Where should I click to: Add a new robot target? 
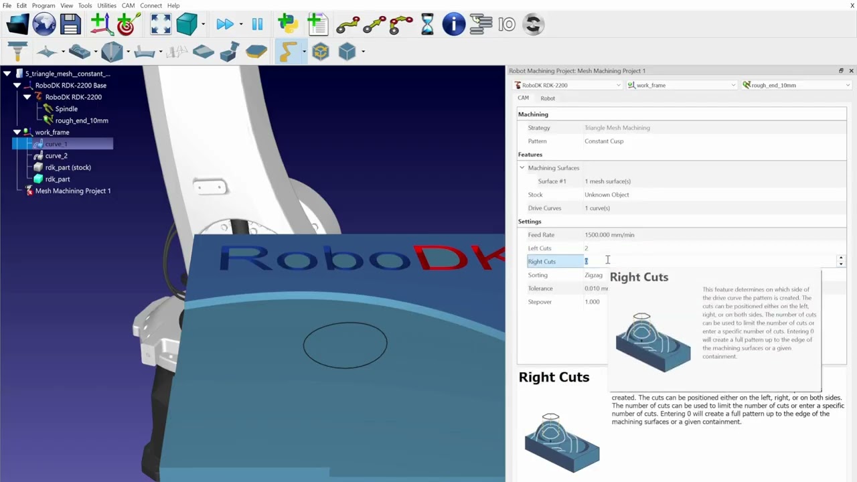[127, 25]
